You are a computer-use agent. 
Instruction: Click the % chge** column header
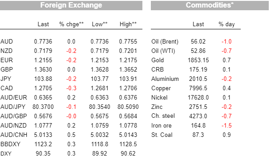(71, 24)
